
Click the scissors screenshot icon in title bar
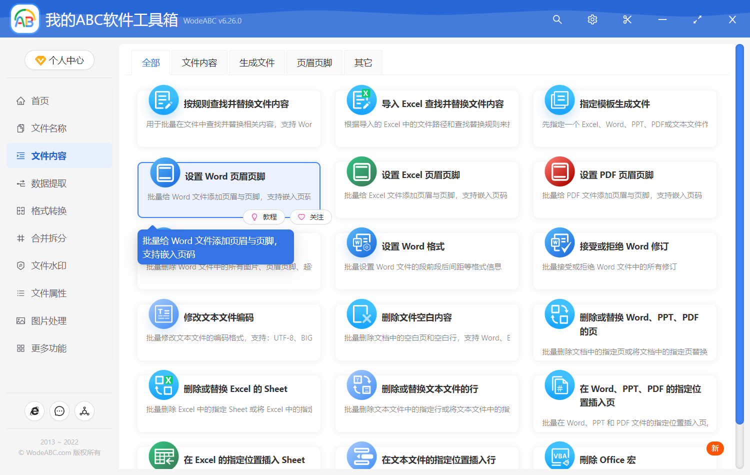627,19
